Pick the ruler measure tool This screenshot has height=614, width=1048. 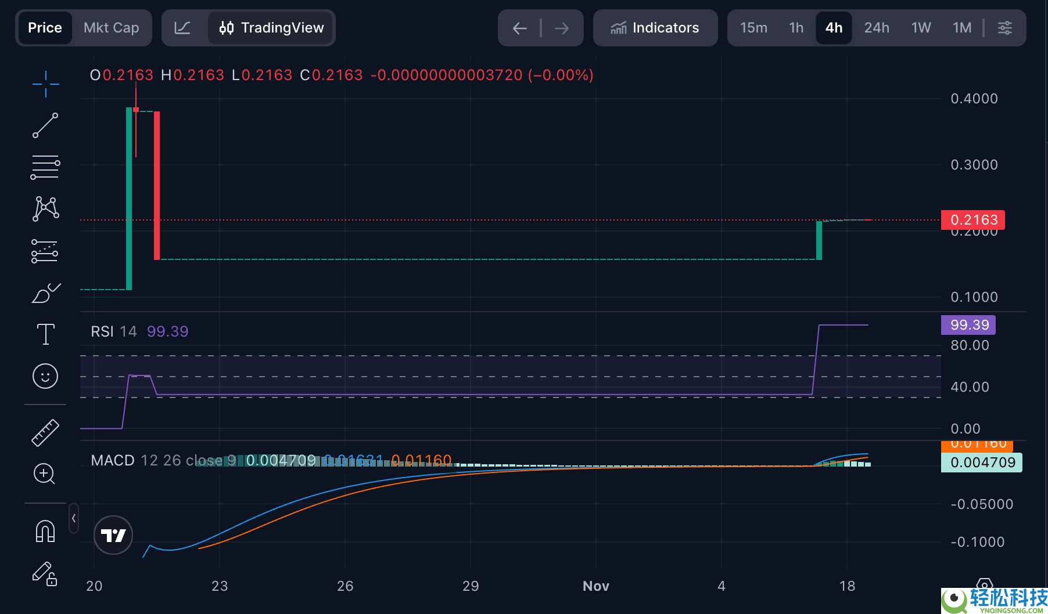(45, 432)
